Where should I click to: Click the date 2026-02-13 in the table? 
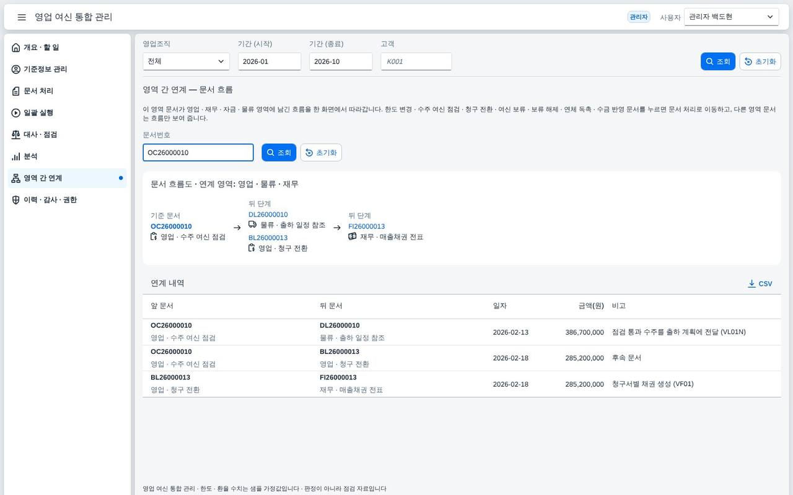pos(510,332)
